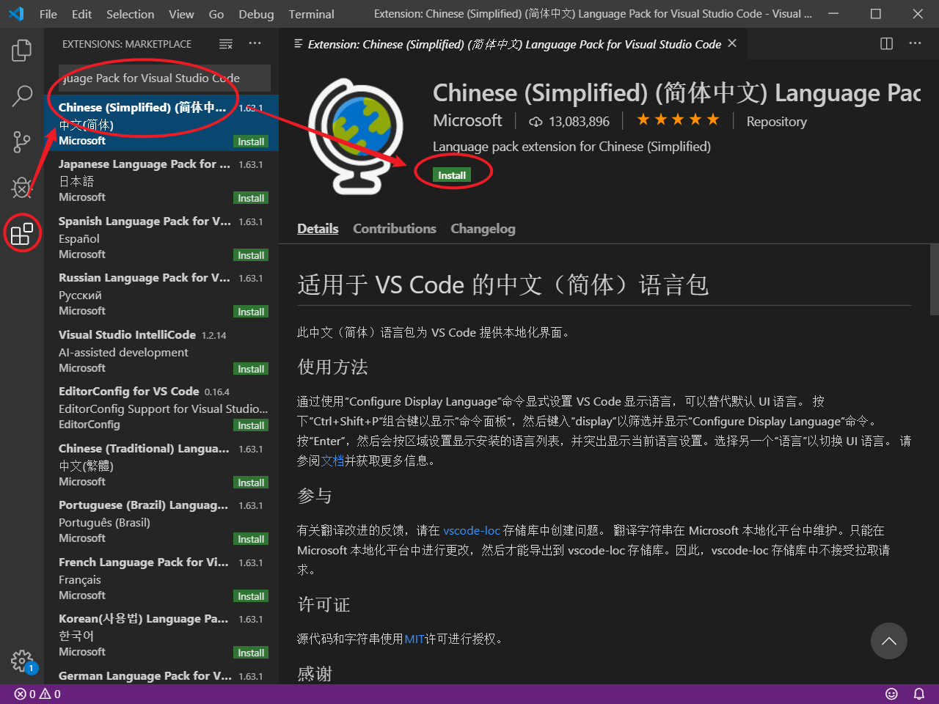Image resolution: width=939 pixels, height=704 pixels.
Task: Click the five-star rating
Action: click(678, 120)
